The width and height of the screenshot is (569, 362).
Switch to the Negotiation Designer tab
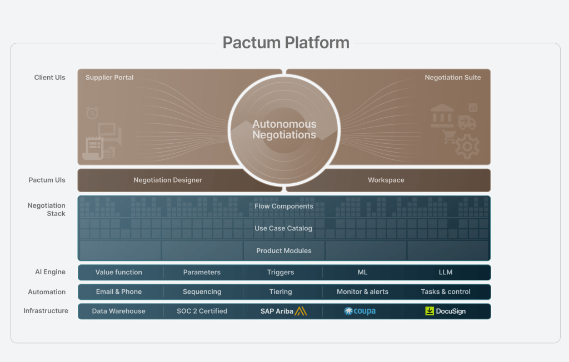(167, 180)
